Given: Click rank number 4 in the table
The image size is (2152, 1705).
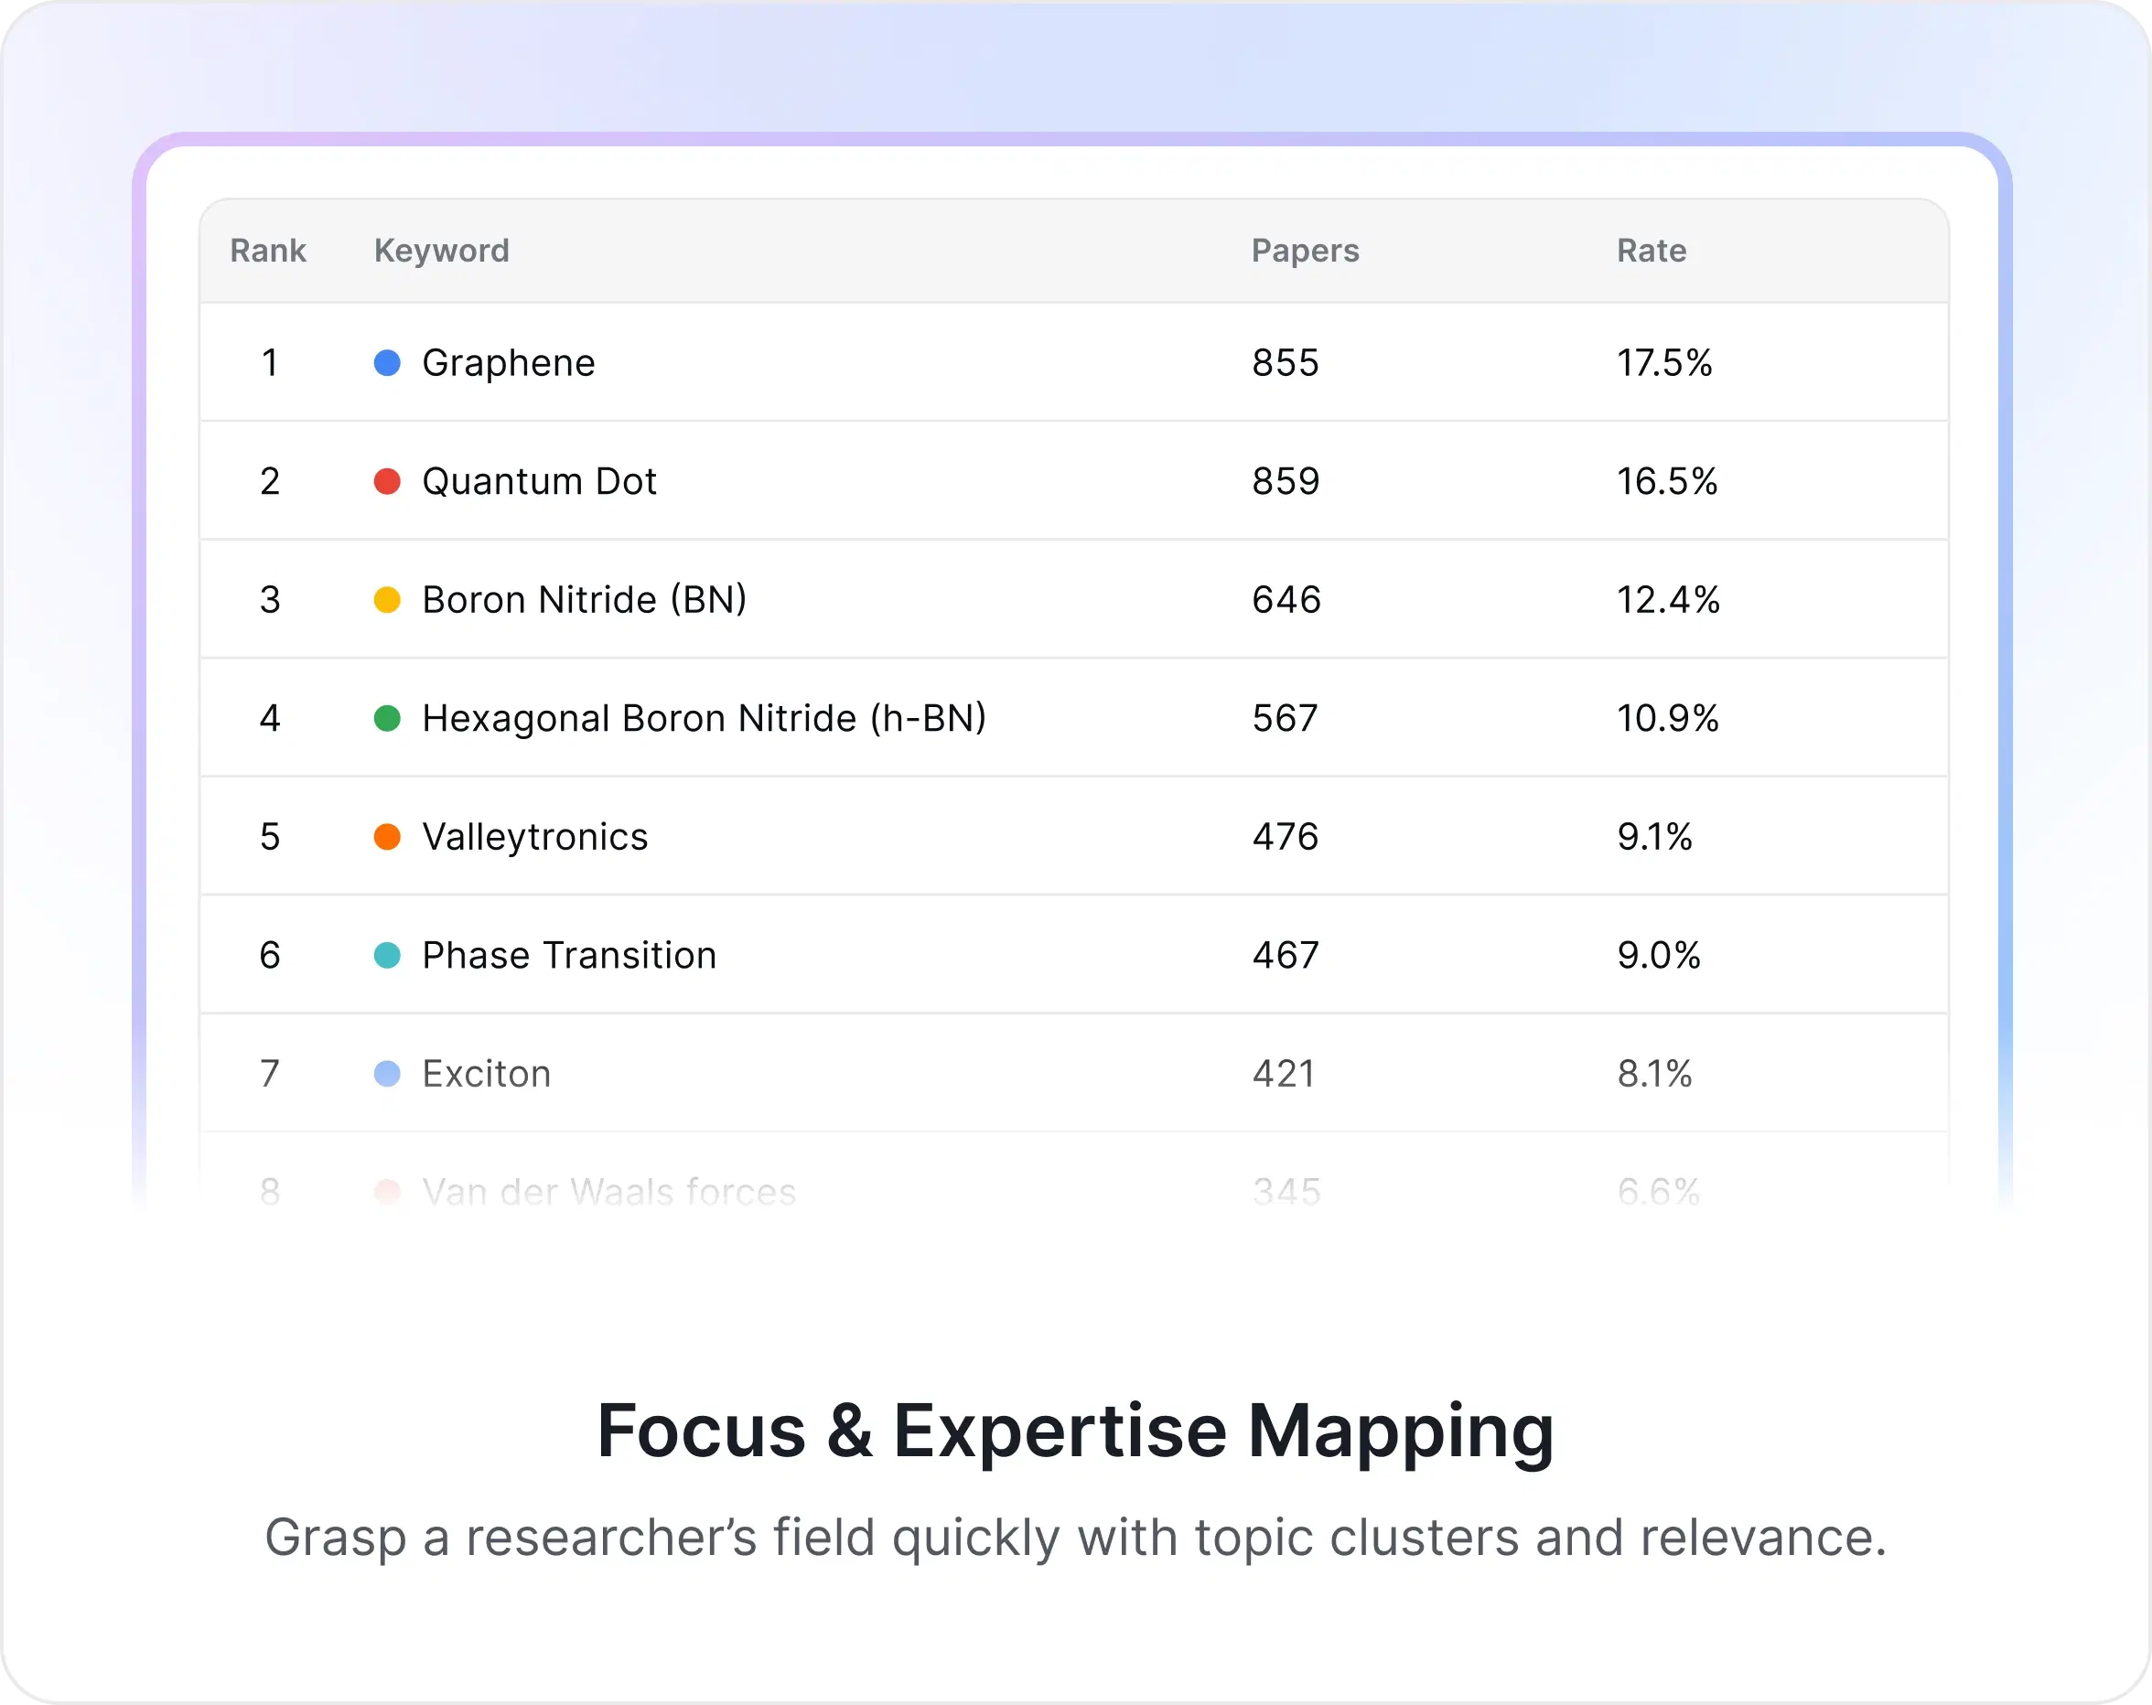Looking at the screenshot, I should point(270,718).
